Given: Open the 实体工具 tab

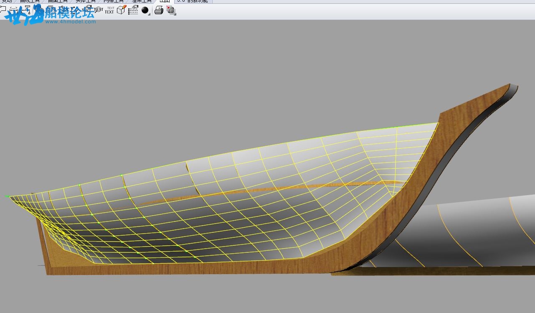Looking at the screenshot, I should click(86, 1).
